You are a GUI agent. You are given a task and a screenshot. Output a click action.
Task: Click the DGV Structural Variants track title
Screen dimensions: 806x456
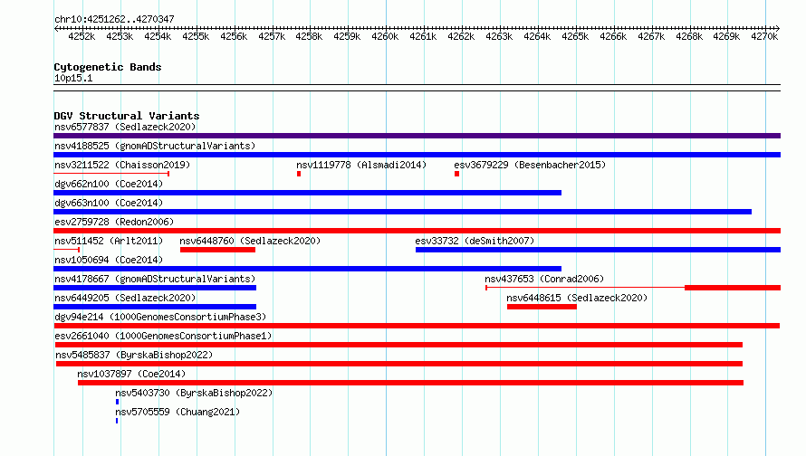tap(127, 116)
